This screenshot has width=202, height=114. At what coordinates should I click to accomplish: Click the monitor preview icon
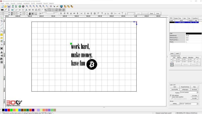(x=61, y=7)
